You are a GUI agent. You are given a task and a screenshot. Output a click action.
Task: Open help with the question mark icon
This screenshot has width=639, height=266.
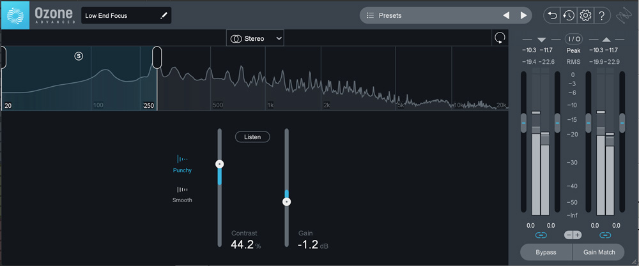[x=601, y=15]
